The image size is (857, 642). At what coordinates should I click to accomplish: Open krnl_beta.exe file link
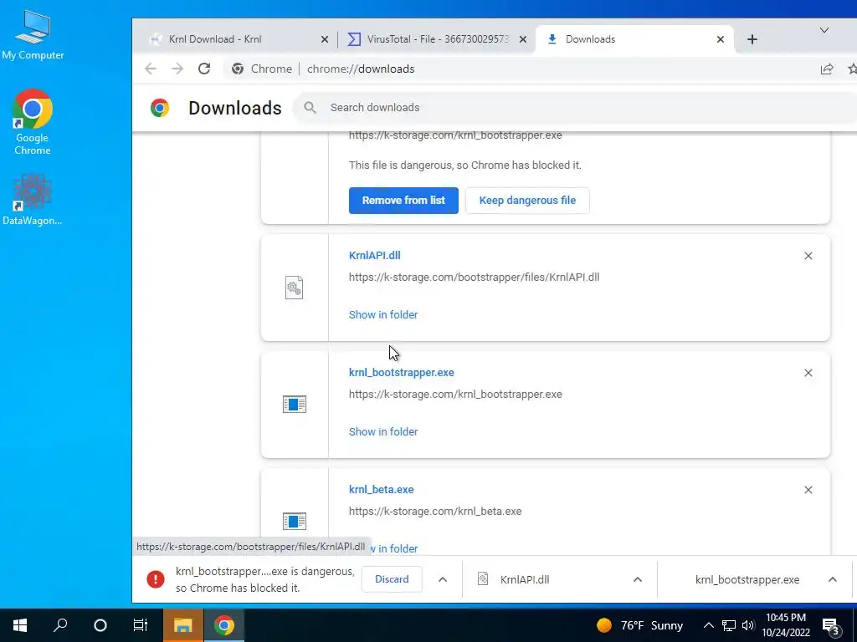coord(381,489)
